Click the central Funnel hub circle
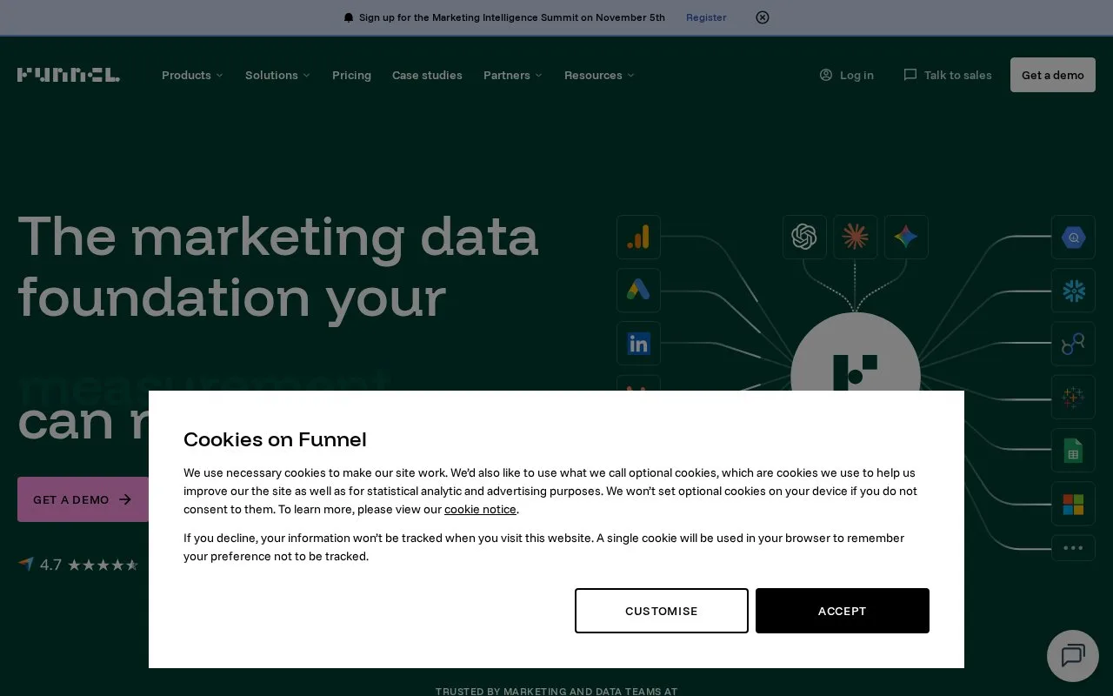Image resolution: width=1113 pixels, height=696 pixels. pos(856,352)
